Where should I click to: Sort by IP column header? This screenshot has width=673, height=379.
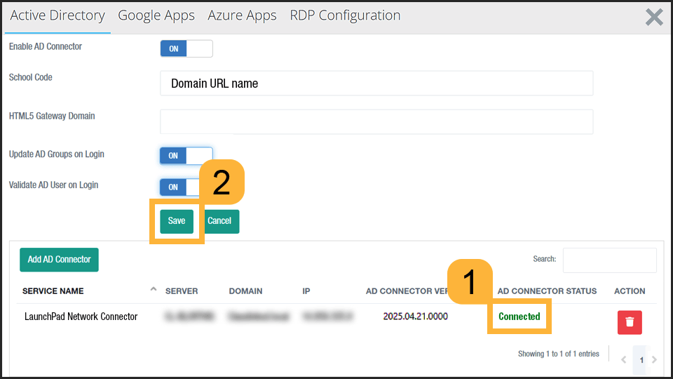(306, 291)
